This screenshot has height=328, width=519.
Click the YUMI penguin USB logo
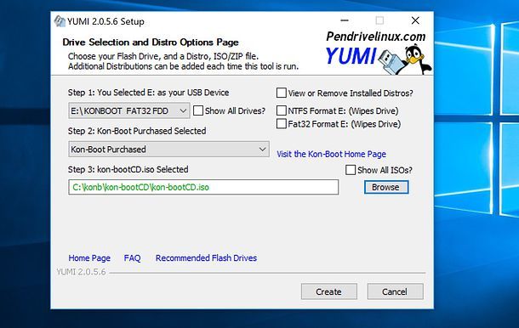[x=379, y=59]
